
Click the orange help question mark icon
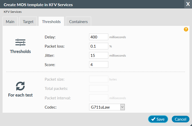pos(186,29)
